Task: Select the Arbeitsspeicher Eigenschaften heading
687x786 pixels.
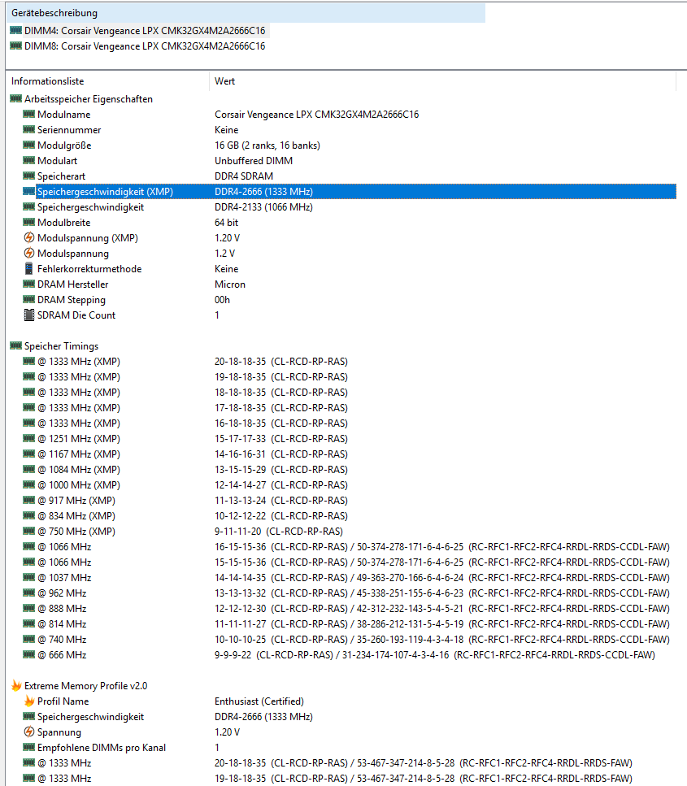Action: coord(89,98)
